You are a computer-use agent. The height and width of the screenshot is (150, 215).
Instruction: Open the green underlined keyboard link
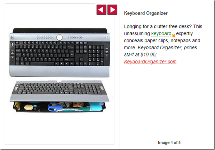tap(161, 34)
